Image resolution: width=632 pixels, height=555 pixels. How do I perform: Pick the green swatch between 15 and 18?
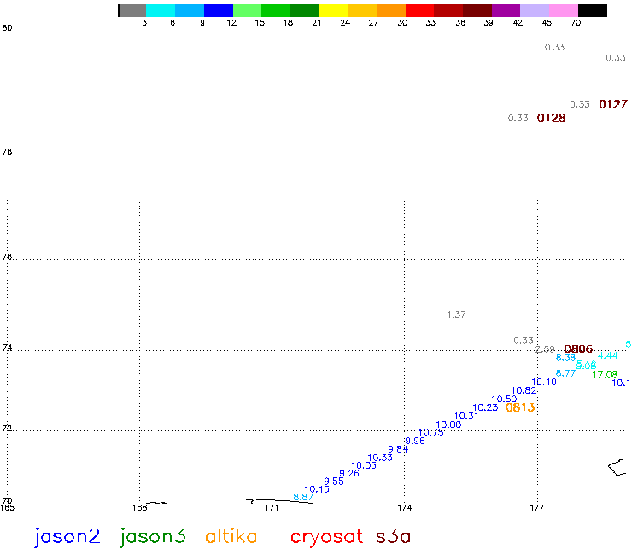click(x=276, y=10)
